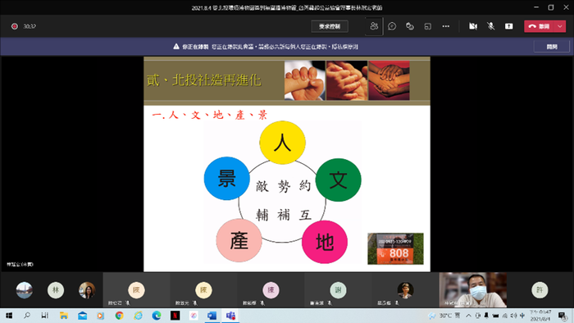This screenshot has height=323, width=574.
Task: Switch to Teams taskbar icon
Action: point(230,316)
